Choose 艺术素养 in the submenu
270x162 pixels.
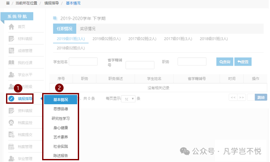(x=61, y=137)
